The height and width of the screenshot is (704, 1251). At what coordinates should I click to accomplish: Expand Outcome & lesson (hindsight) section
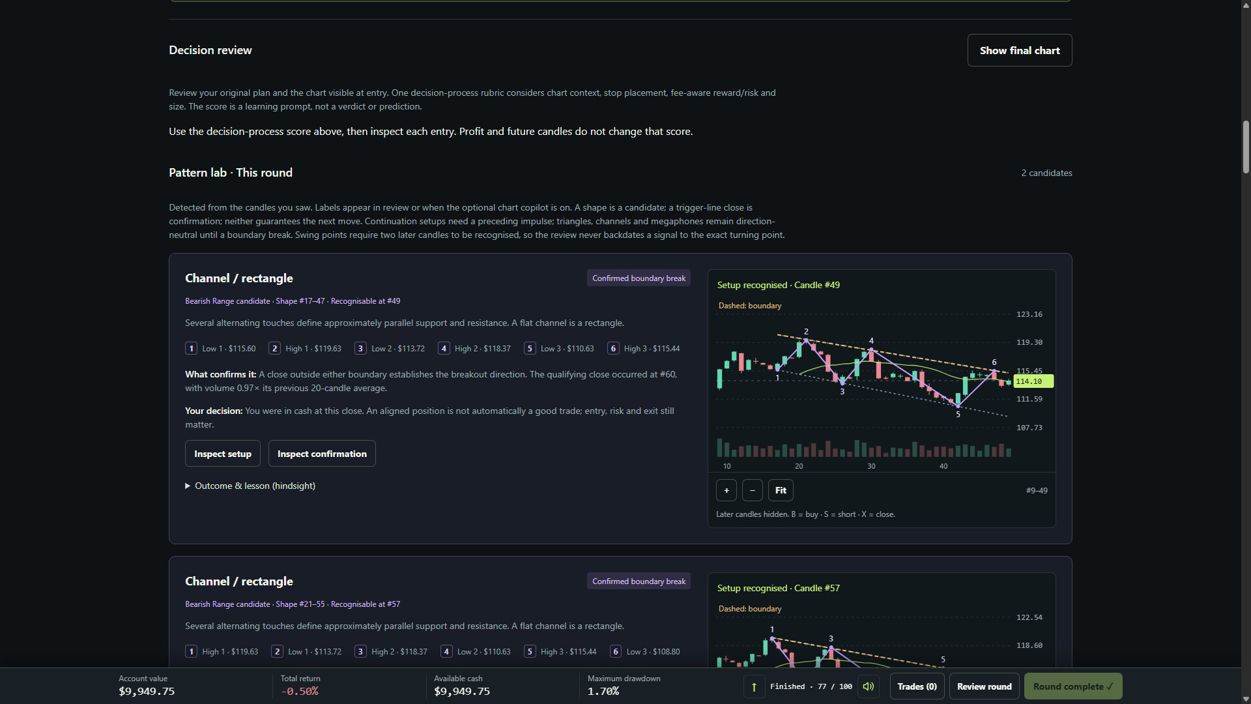click(250, 486)
